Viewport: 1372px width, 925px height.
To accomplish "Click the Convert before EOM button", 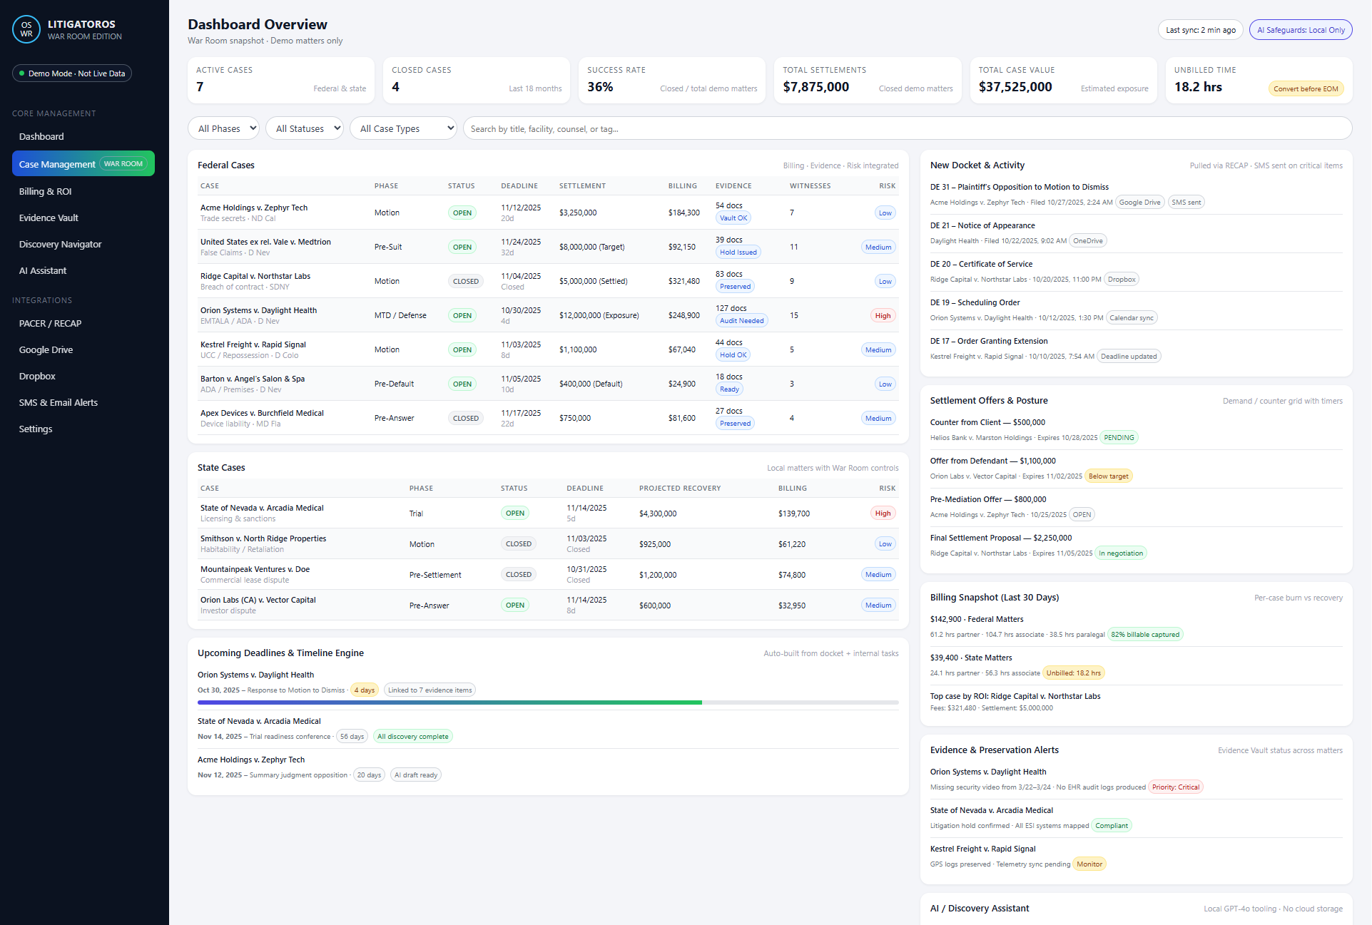I will point(1305,88).
